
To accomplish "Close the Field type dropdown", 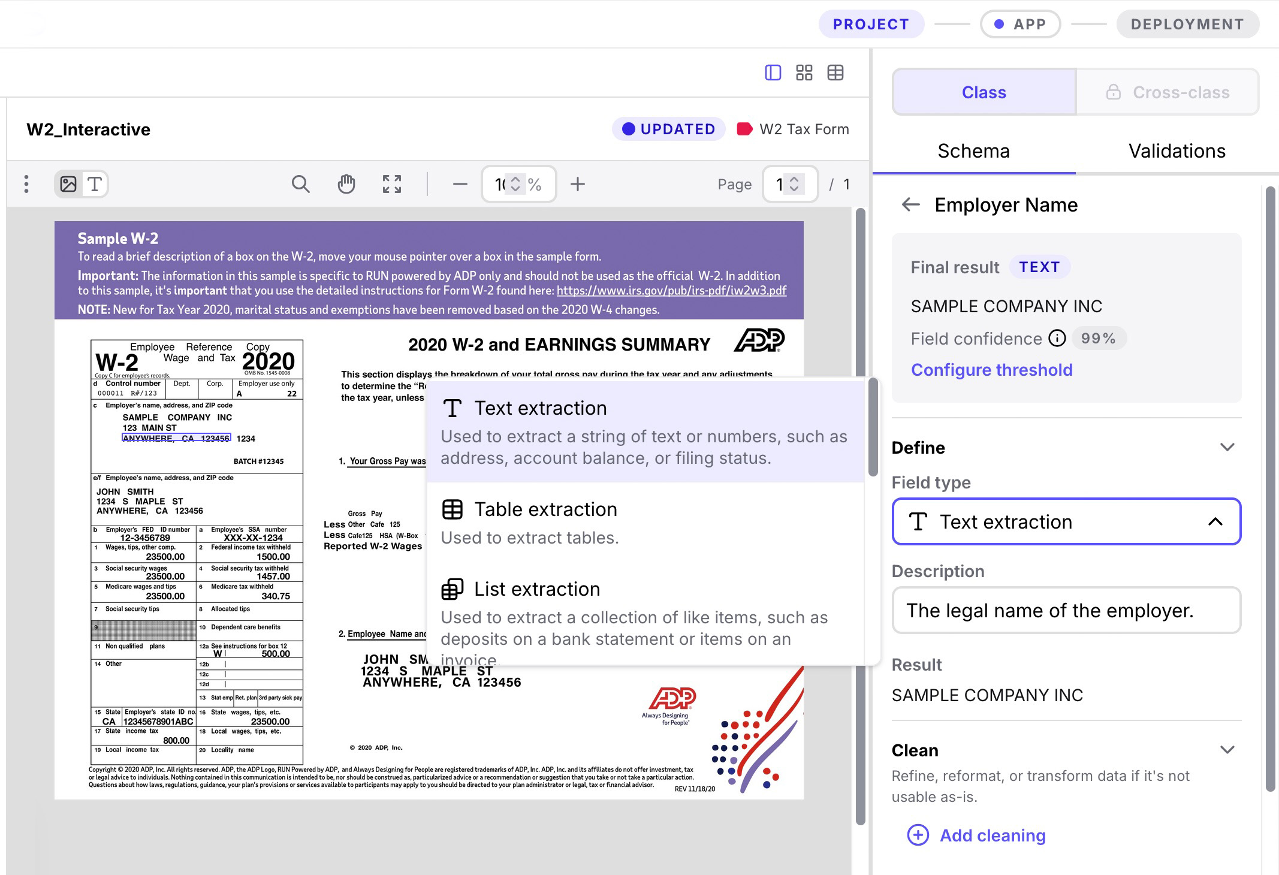I will [x=1215, y=522].
